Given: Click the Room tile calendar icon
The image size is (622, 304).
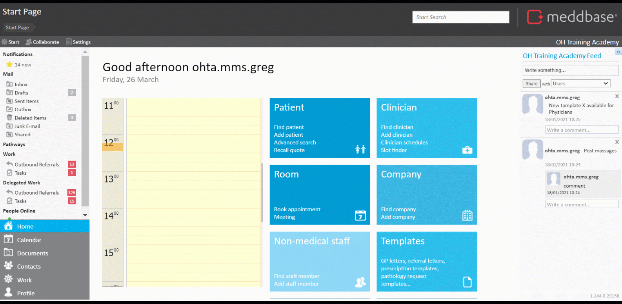Looking at the screenshot, I should click(360, 215).
